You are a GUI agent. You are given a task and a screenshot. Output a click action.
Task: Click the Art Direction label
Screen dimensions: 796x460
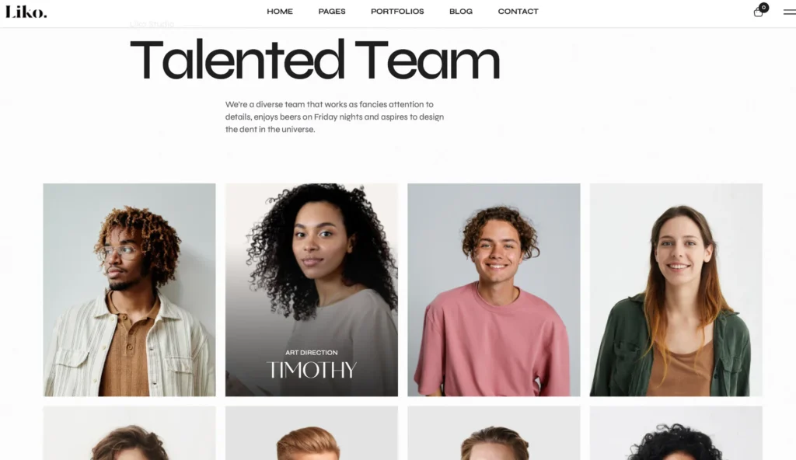[x=311, y=352]
